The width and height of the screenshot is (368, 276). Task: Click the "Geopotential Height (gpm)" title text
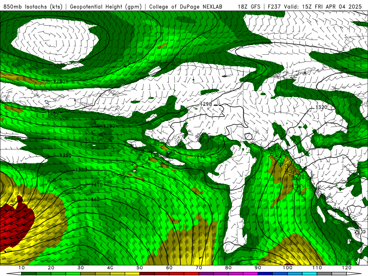106,6
